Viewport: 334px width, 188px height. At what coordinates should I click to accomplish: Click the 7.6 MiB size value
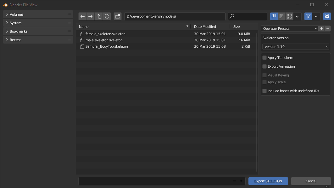[244, 40]
